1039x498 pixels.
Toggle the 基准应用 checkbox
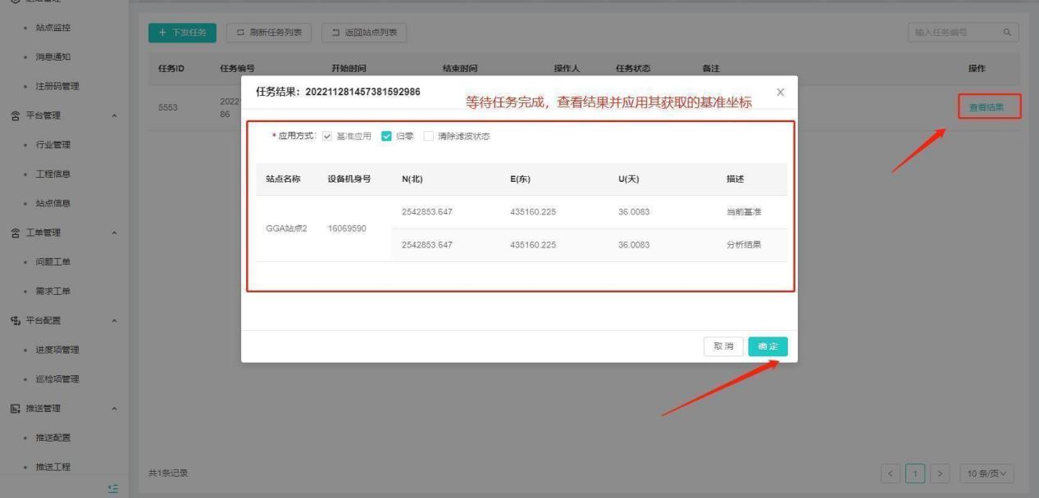327,137
